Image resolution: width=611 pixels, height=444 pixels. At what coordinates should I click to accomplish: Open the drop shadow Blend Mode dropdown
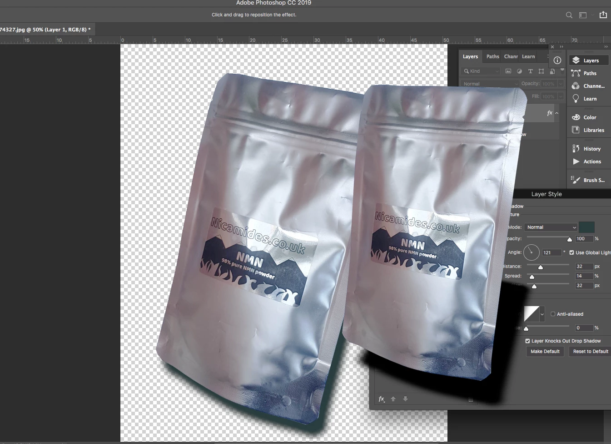(x=551, y=227)
